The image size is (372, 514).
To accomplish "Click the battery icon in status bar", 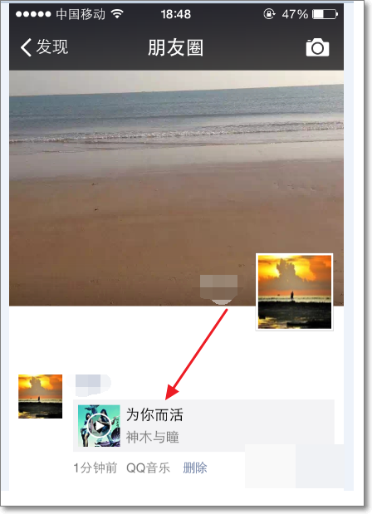I will click(x=325, y=14).
